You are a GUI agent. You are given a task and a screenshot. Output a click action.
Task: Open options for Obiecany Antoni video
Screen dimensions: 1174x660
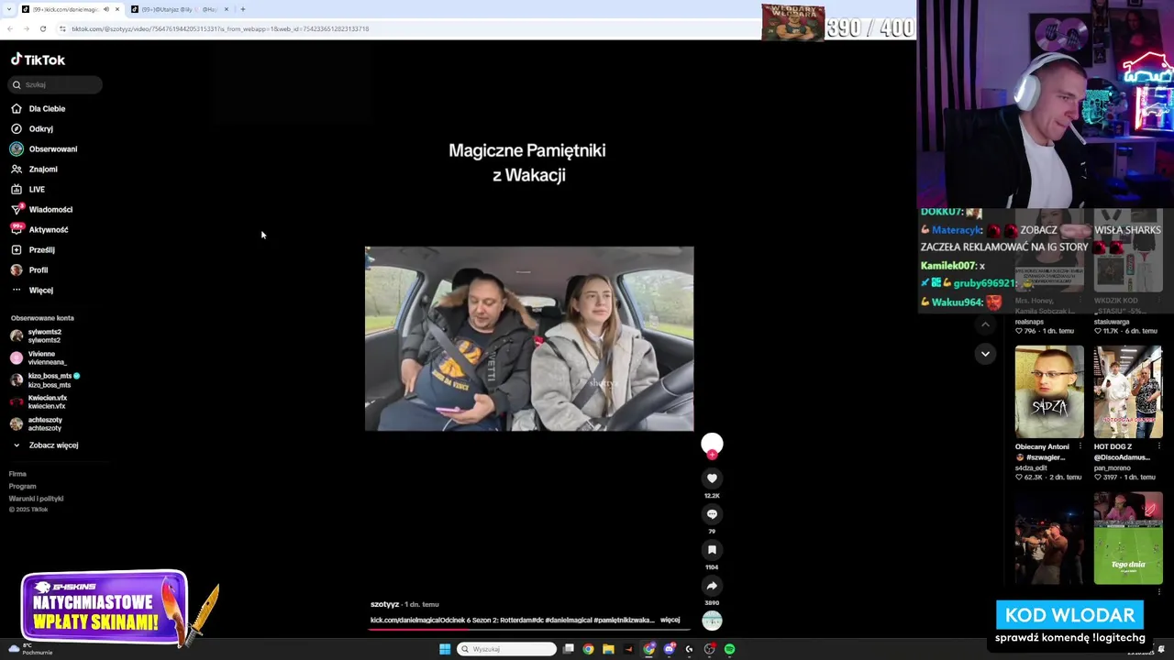point(1080,447)
